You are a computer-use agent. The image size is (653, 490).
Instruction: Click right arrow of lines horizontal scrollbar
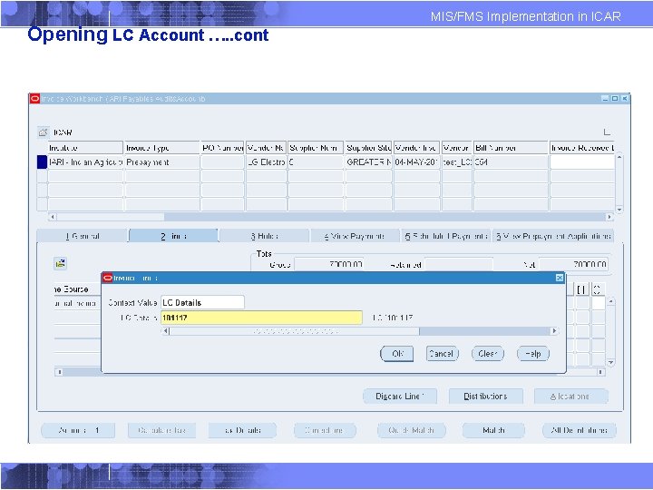tap(600, 372)
